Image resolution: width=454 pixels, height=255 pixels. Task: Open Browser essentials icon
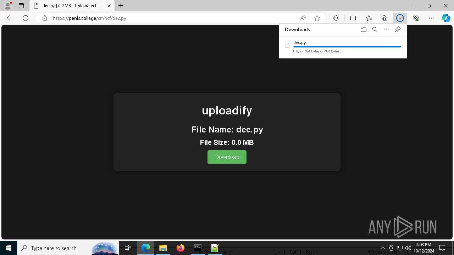[x=416, y=18]
